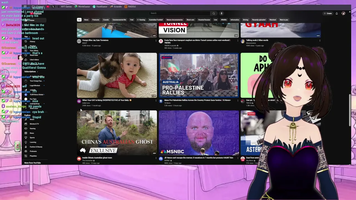This screenshot has height=200, width=356.
Task: Select the Black cats chip
Action: (x=191, y=20)
